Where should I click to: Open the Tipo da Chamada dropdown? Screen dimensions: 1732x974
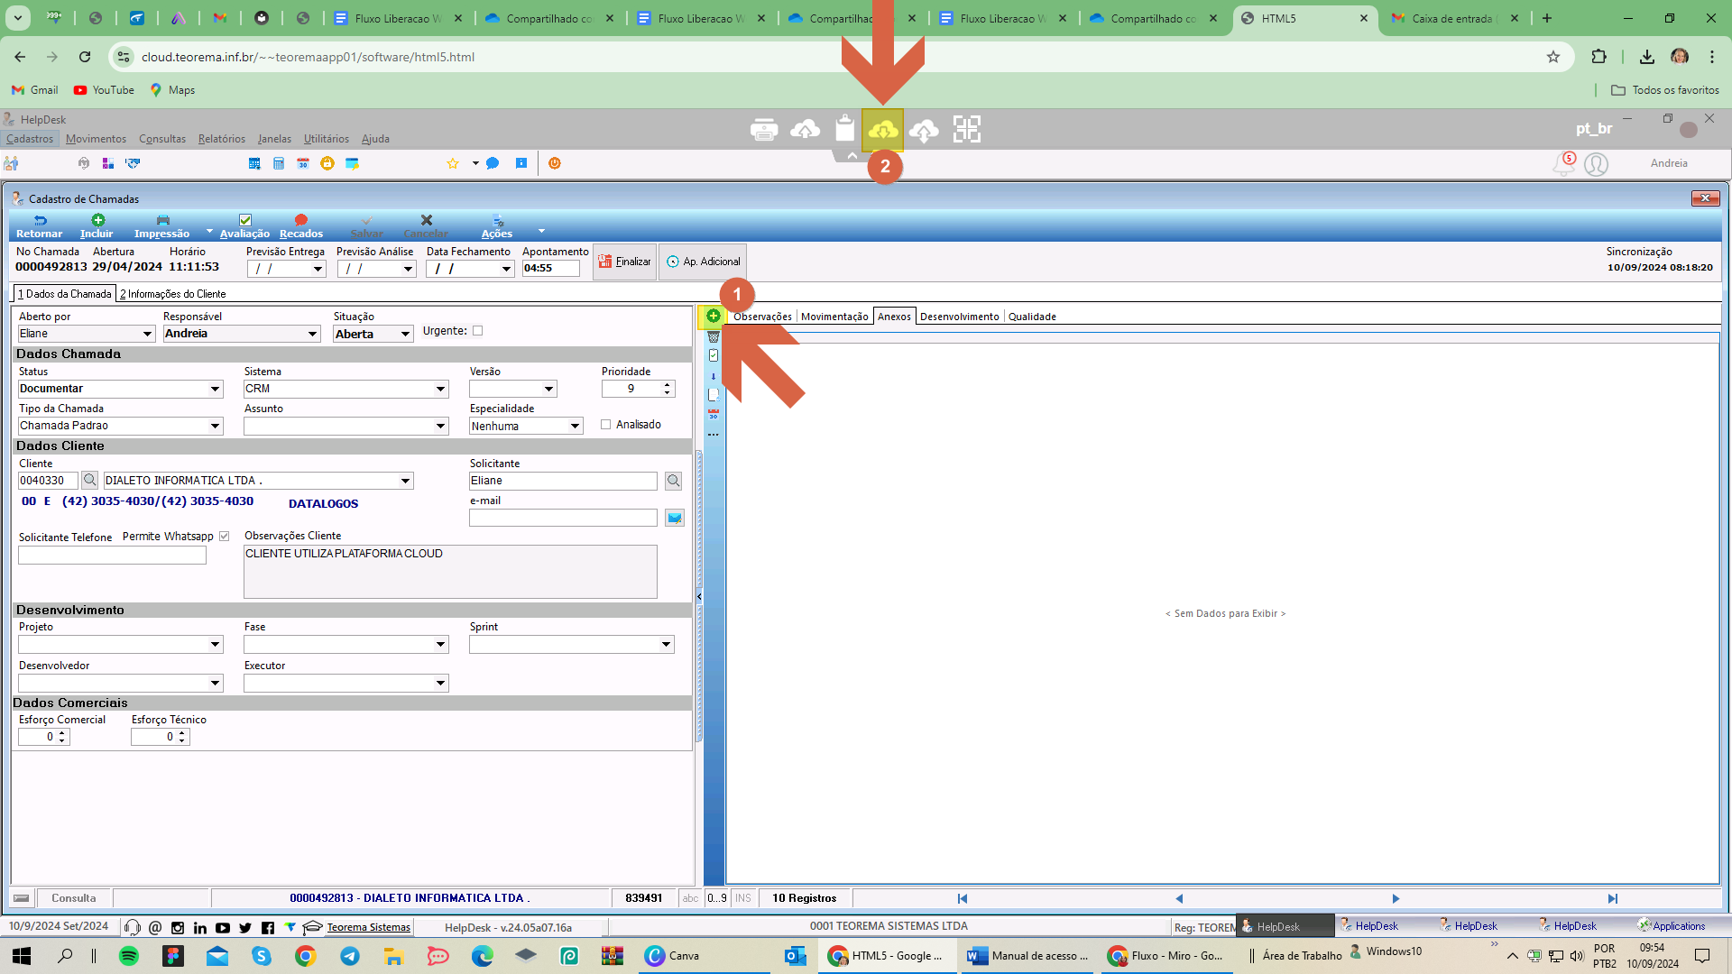215,426
